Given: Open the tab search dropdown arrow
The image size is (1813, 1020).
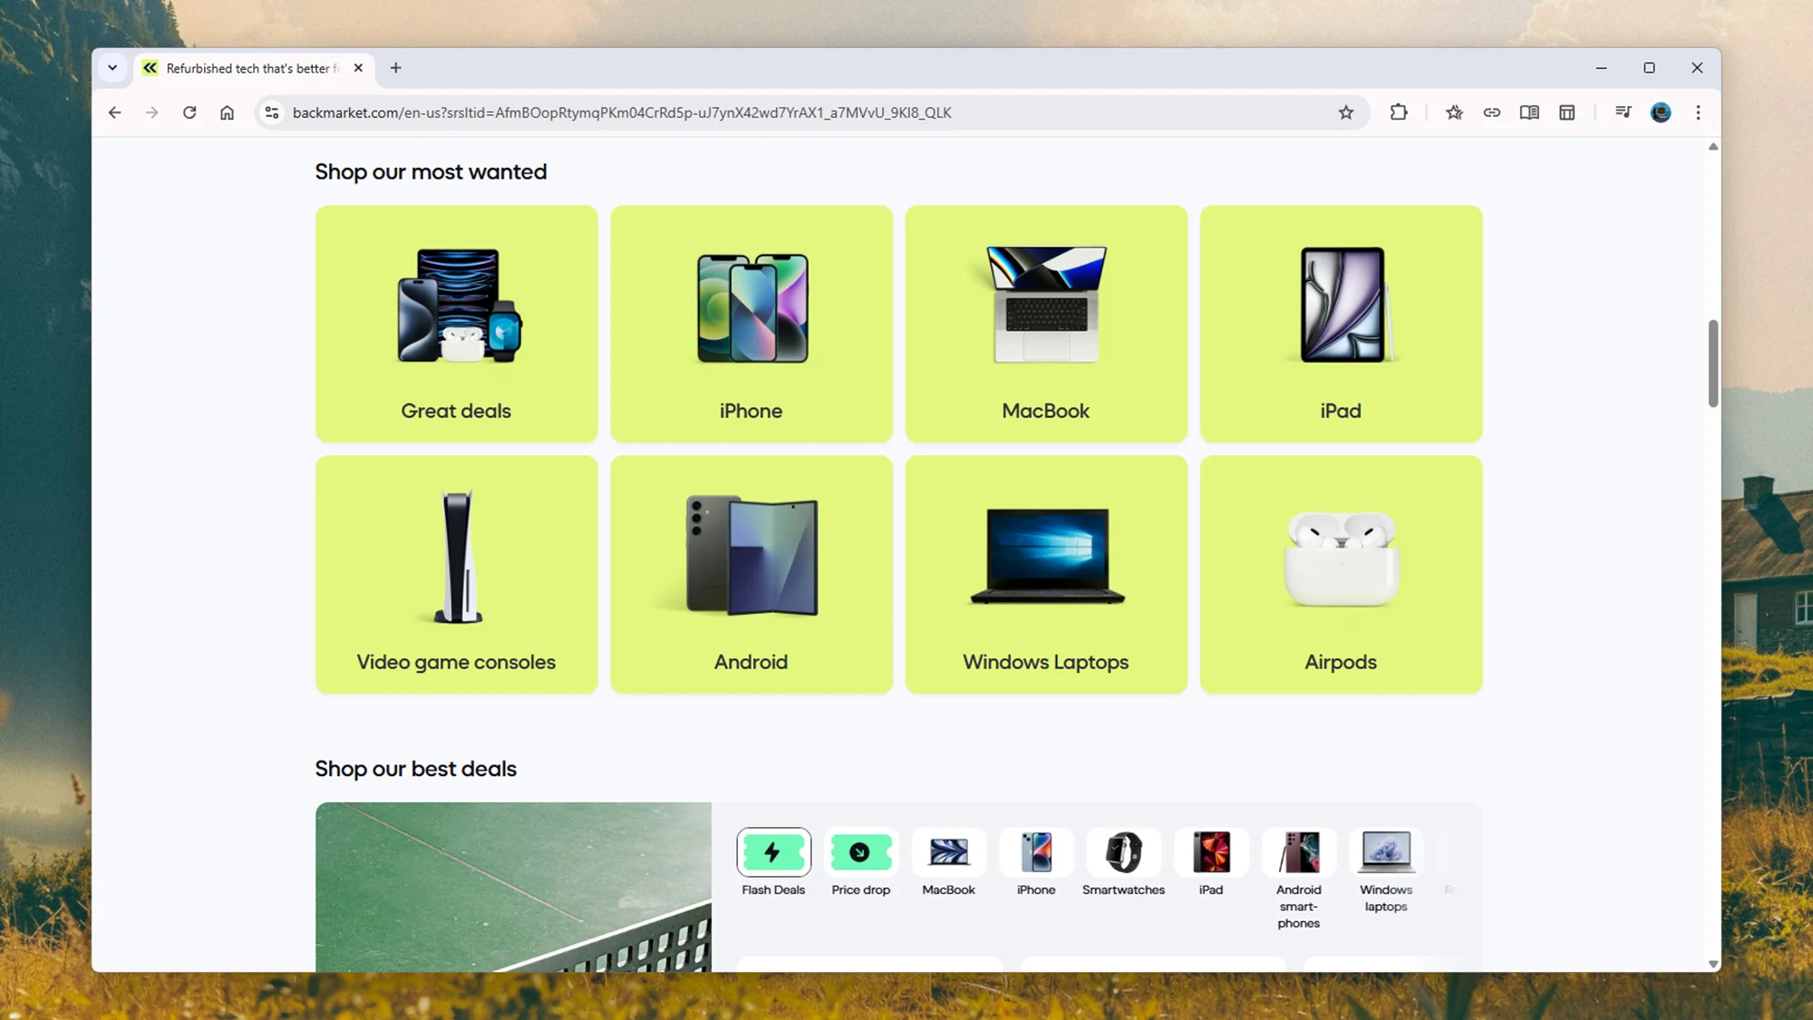Looking at the screenshot, I should [x=112, y=68].
